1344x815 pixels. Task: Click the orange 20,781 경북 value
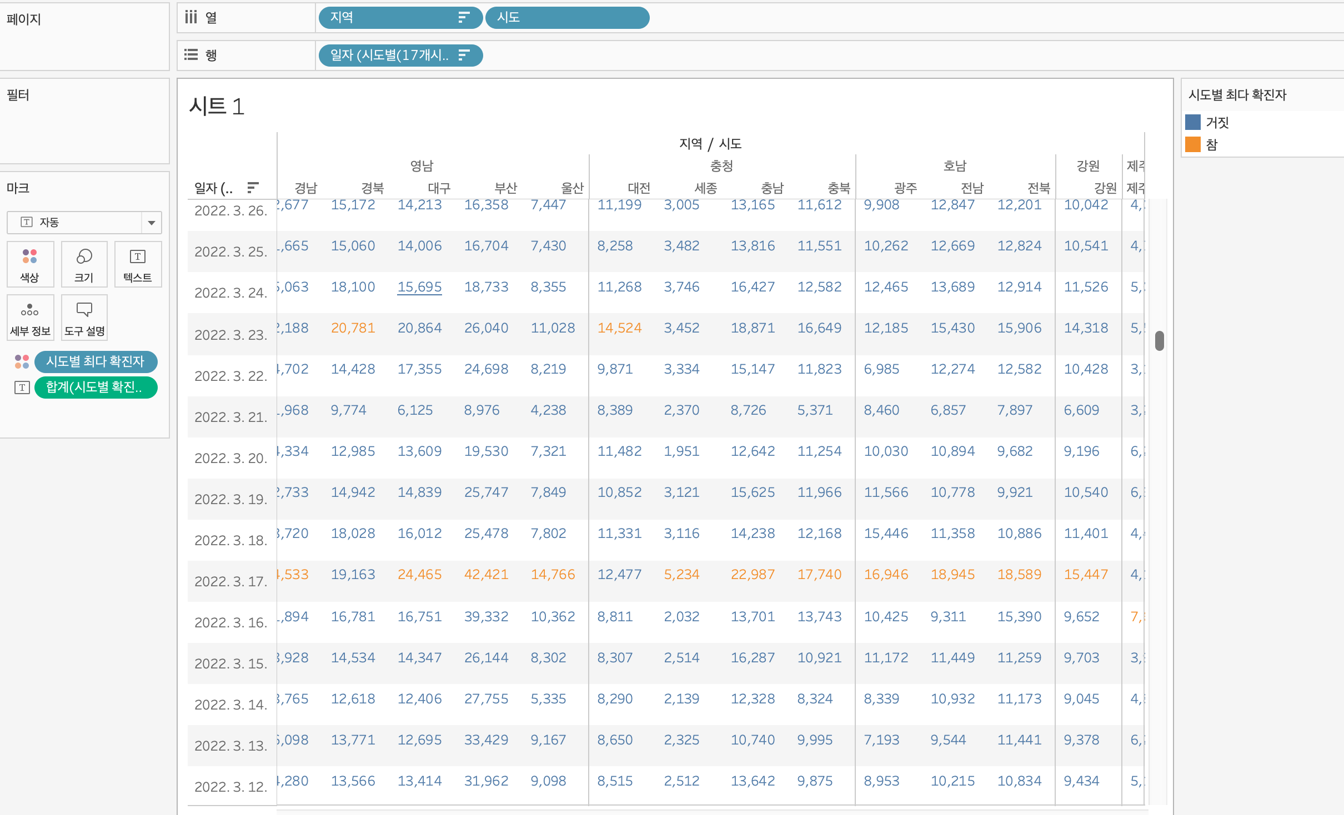point(353,328)
